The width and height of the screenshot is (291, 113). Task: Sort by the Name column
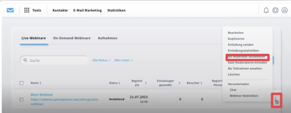pos(36,83)
